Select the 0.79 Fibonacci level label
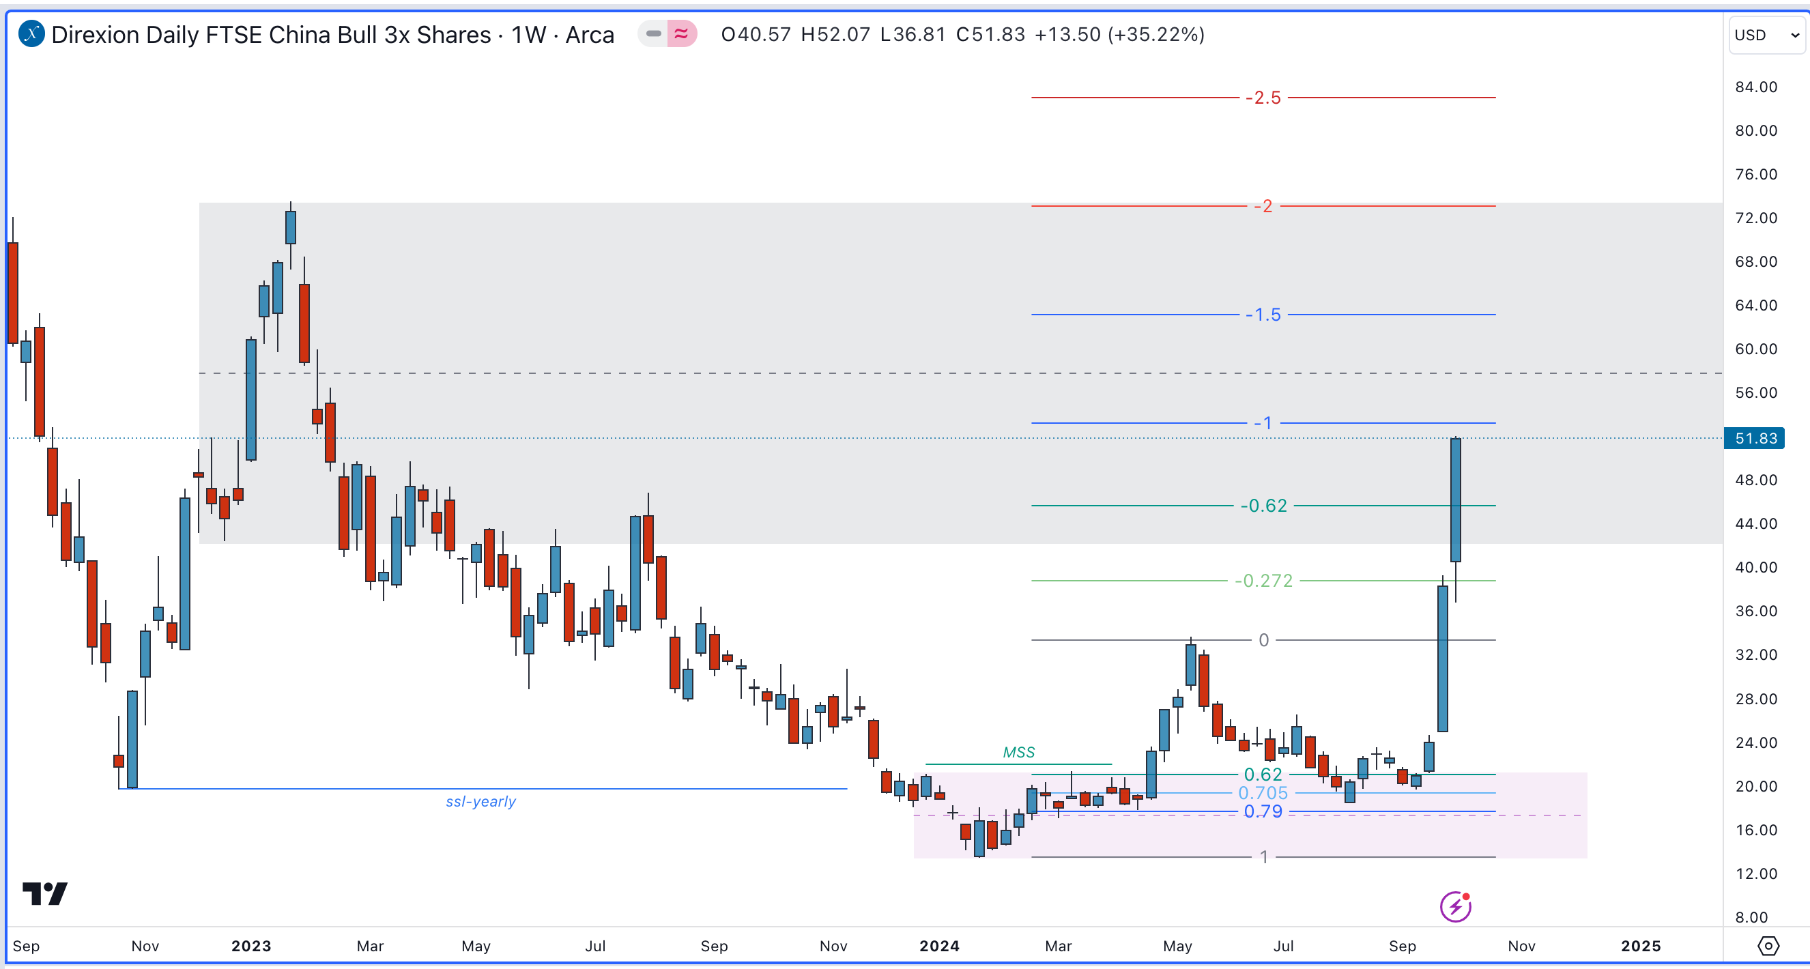 [x=1263, y=811]
